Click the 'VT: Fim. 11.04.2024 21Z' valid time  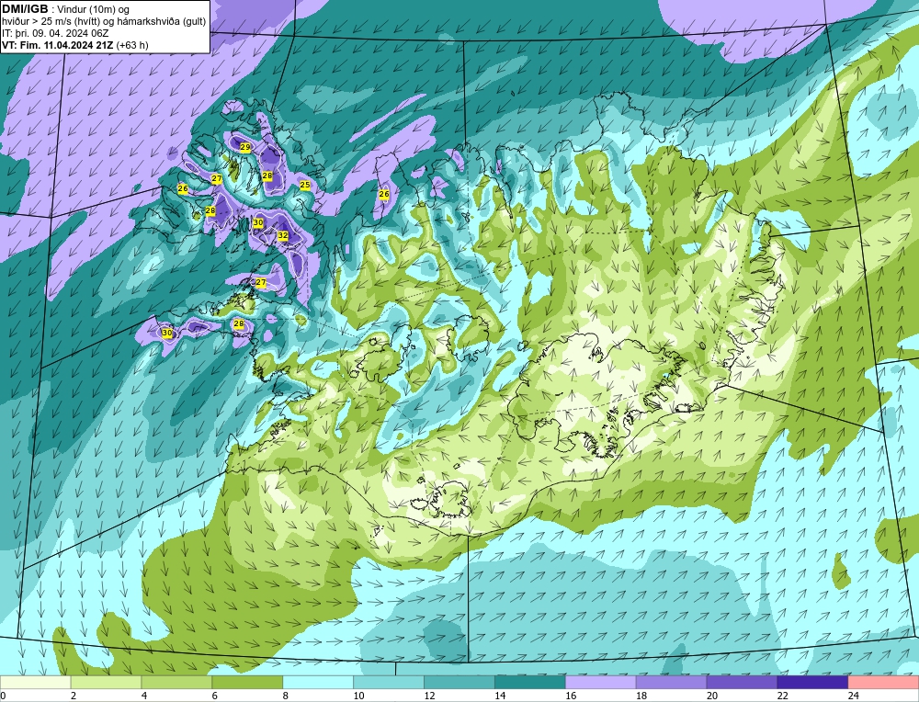pos(58,45)
